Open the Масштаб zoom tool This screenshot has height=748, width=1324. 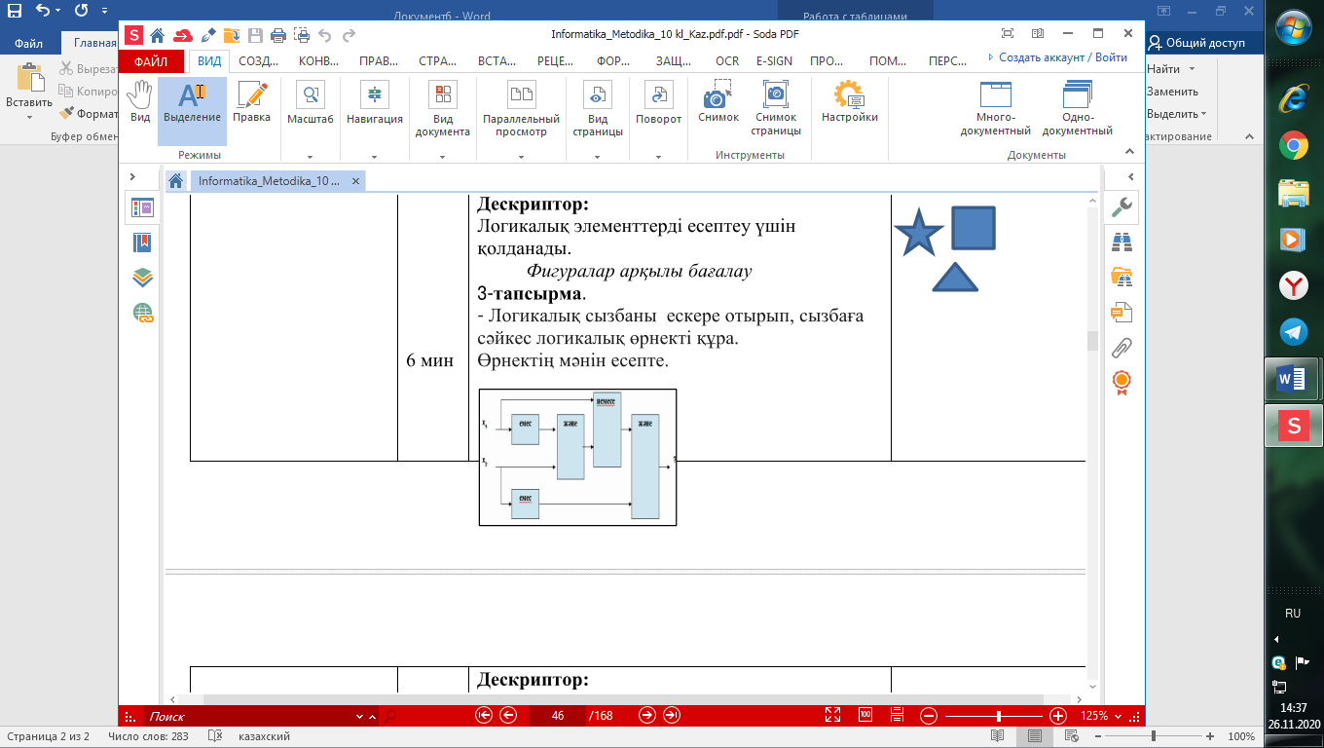[311, 102]
